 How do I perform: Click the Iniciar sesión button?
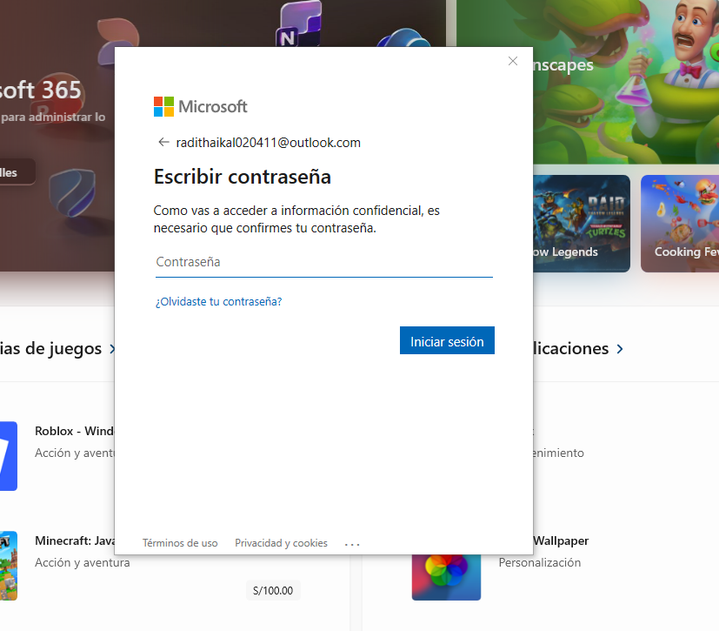[447, 340]
